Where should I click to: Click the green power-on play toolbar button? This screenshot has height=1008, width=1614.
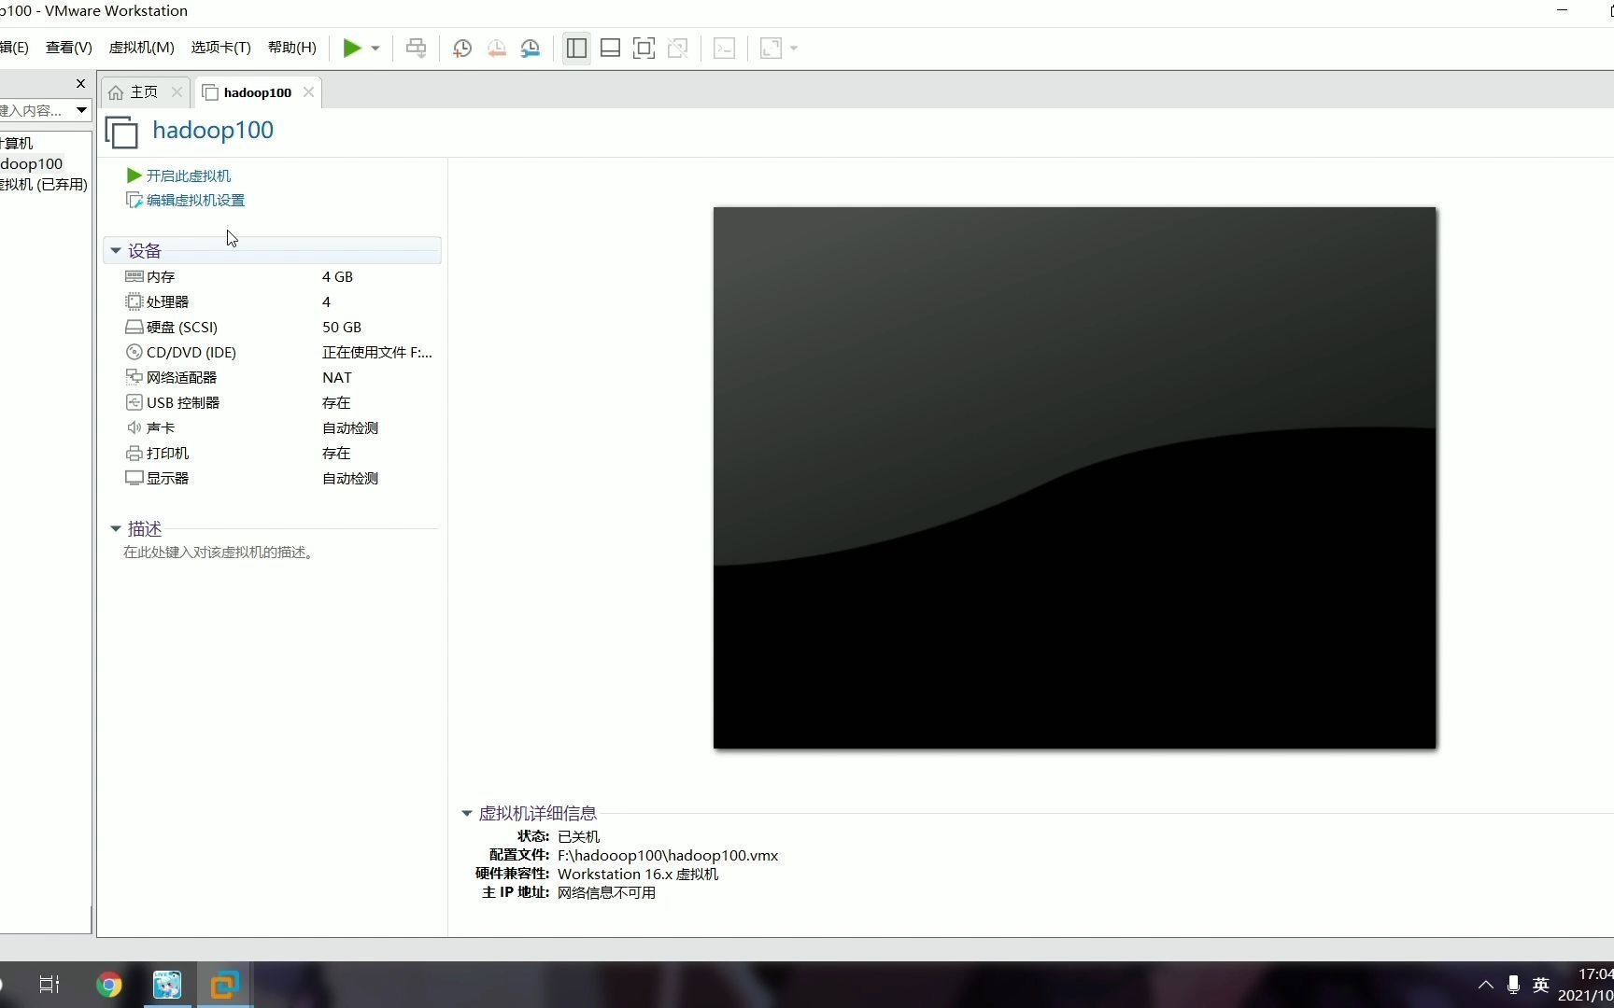pos(352,49)
